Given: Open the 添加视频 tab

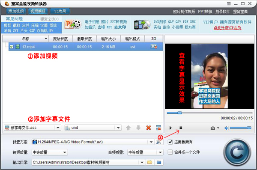Looking at the screenshot, I should pos(16,11).
